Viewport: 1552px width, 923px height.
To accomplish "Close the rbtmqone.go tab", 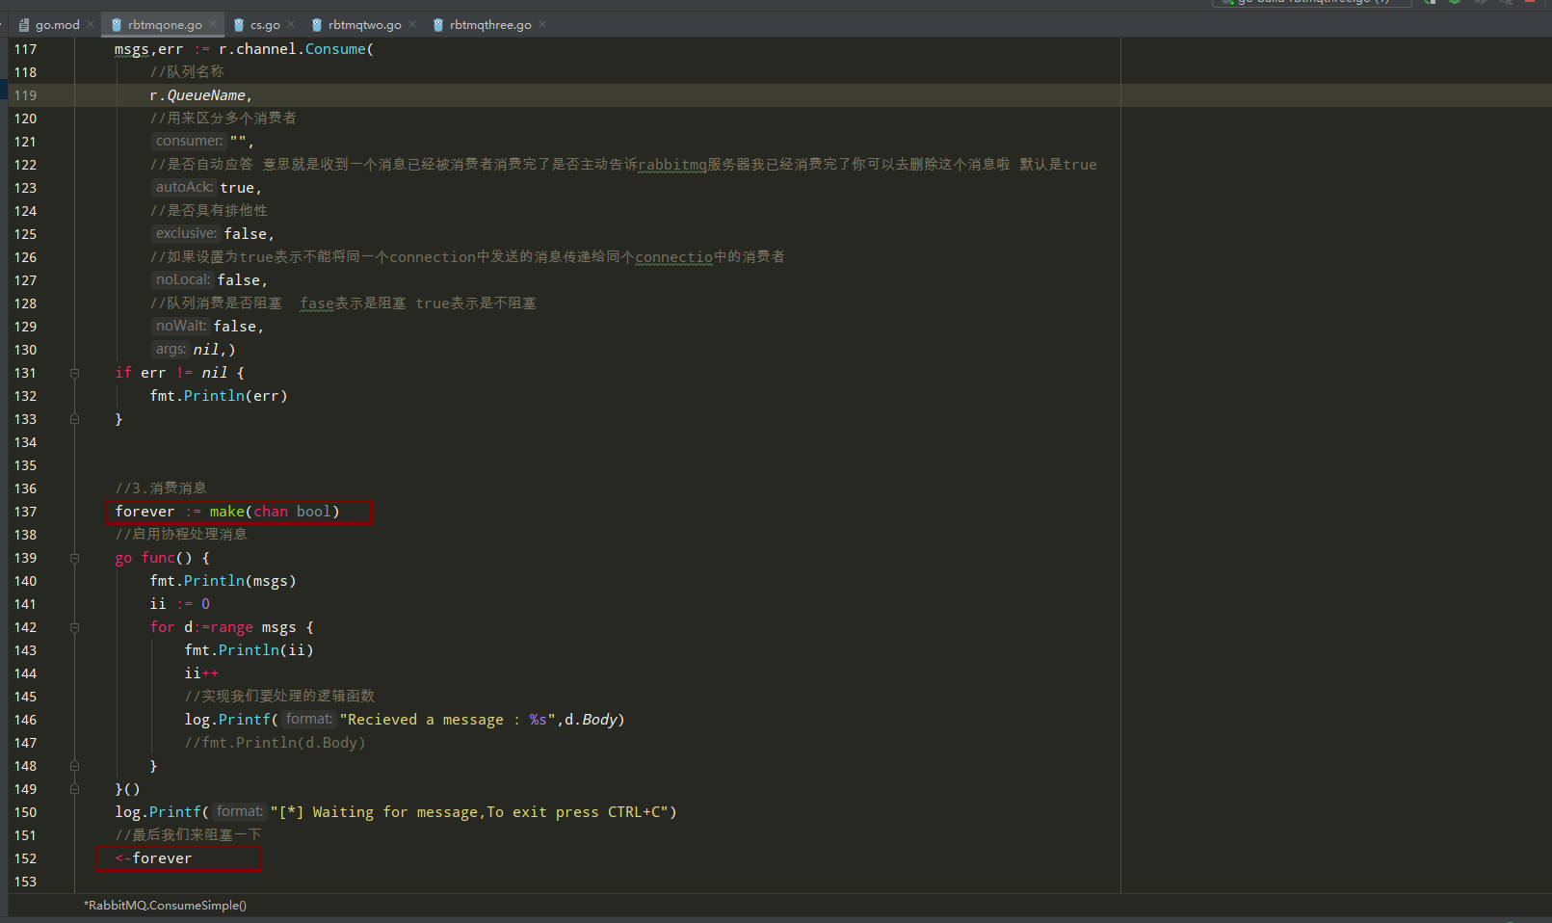I will (213, 24).
